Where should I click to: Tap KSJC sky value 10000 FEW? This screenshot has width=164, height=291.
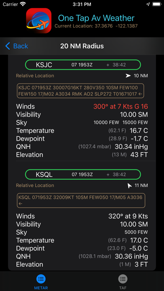point(106,123)
